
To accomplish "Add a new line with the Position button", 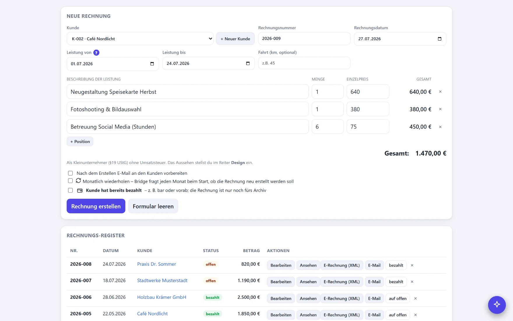I will [x=80, y=142].
